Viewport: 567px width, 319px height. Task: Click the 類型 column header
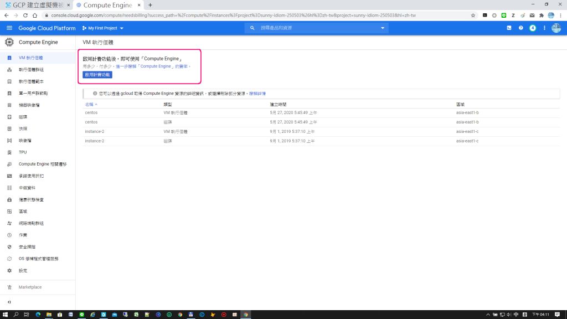(x=167, y=105)
